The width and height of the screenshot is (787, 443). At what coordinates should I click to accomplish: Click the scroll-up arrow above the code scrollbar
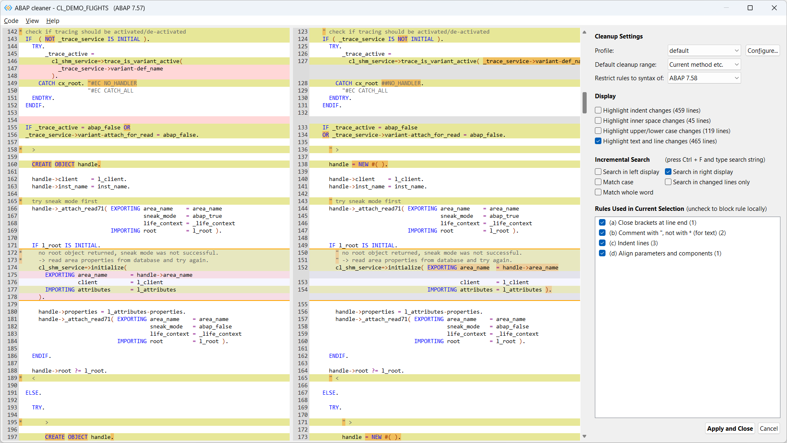tap(584, 32)
